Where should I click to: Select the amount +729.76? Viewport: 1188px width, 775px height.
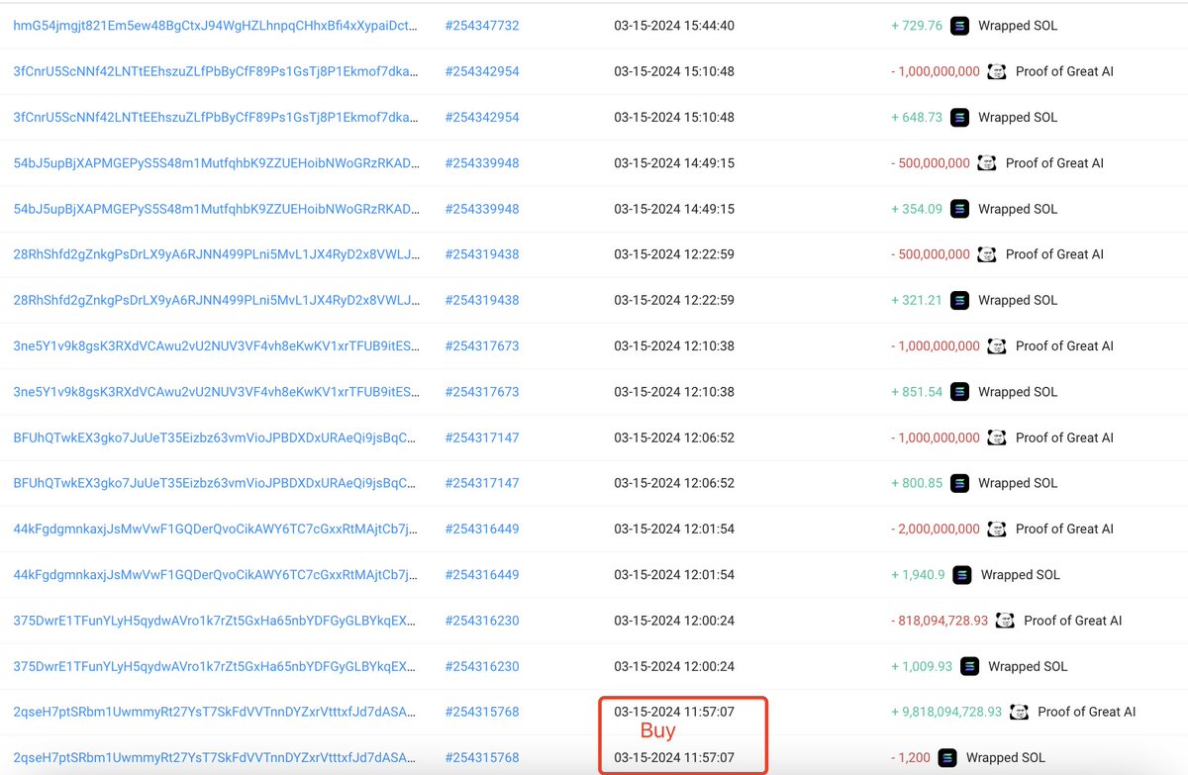[x=917, y=26]
